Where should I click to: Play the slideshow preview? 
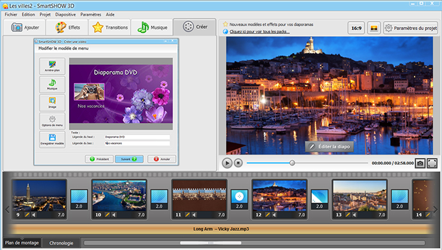227,163
